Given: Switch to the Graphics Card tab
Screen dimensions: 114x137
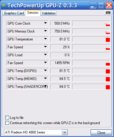Looking at the screenshot, I should [x=14, y=13].
